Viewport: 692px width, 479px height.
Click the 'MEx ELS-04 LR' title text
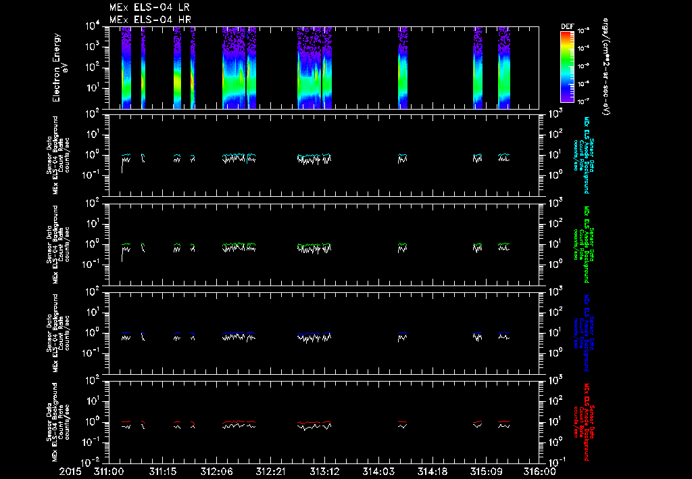(149, 7)
